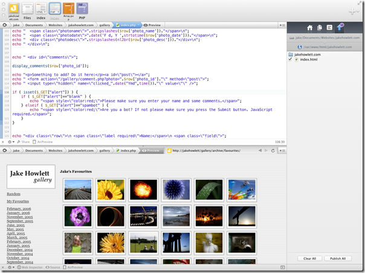The height and width of the screenshot is (273, 365).
Task: Click the editor split-pane add button
Action: coord(282,25)
